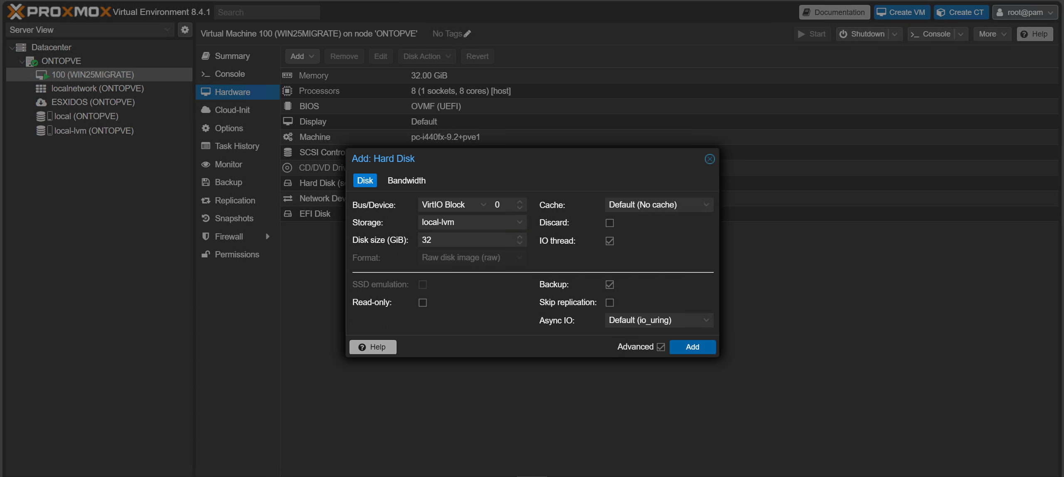Open the root@pam user menu

[1025, 12]
